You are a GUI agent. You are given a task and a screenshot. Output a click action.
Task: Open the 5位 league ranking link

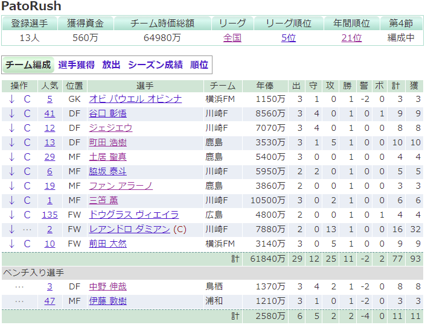[289, 38]
